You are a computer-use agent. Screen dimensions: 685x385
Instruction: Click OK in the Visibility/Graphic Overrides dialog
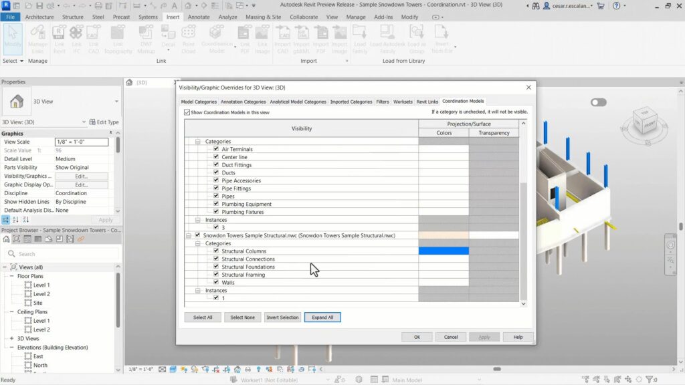(x=417, y=337)
